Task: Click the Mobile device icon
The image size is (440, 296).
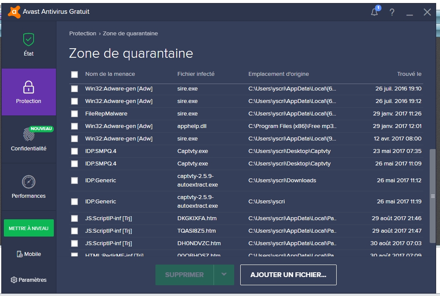Action: point(20,254)
